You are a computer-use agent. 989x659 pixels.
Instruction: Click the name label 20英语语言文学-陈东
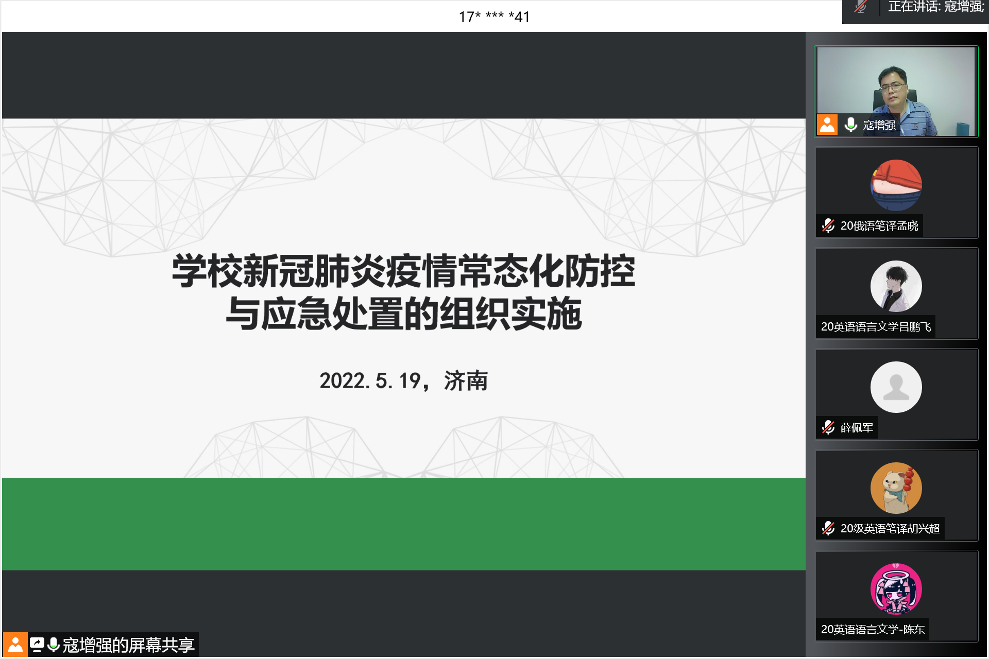873,629
